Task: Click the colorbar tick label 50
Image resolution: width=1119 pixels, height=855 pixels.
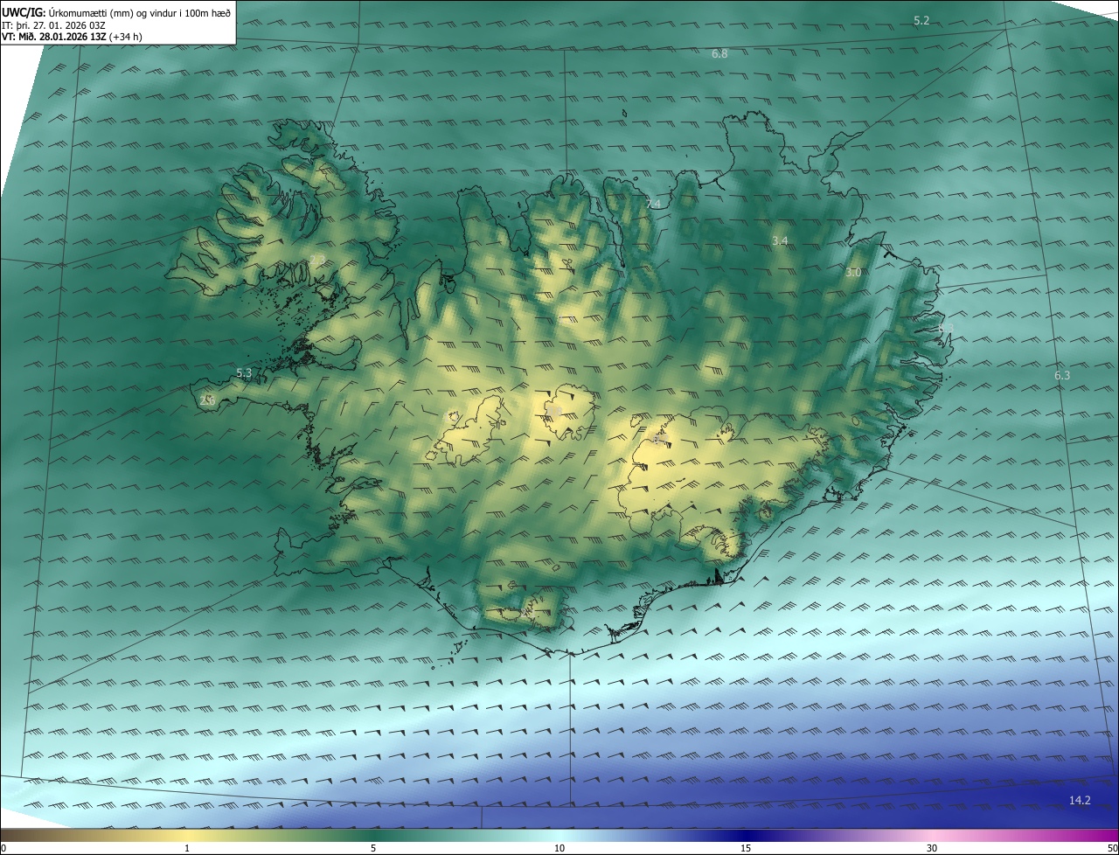Action: [x=1112, y=848]
